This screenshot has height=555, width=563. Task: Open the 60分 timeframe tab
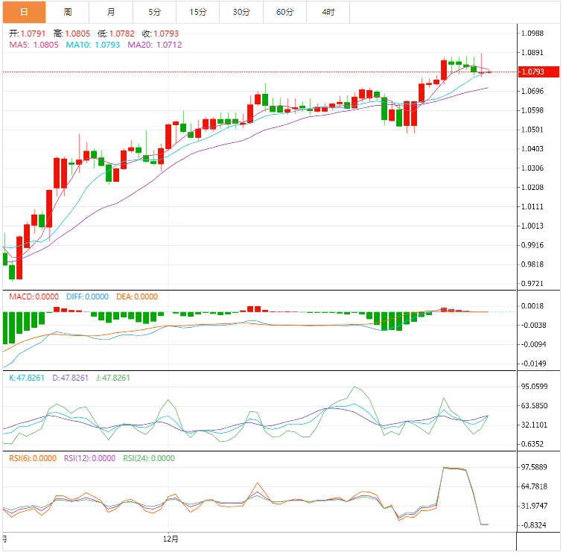(284, 12)
